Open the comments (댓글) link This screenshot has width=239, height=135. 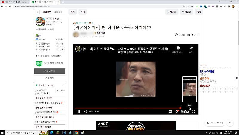click(x=180, y=35)
